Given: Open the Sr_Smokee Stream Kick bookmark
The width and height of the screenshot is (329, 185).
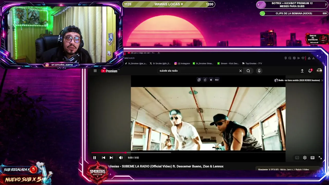Looking at the screenshot, I should 203,63.
